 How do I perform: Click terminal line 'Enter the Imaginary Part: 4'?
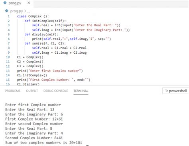(x=34, y=133)
